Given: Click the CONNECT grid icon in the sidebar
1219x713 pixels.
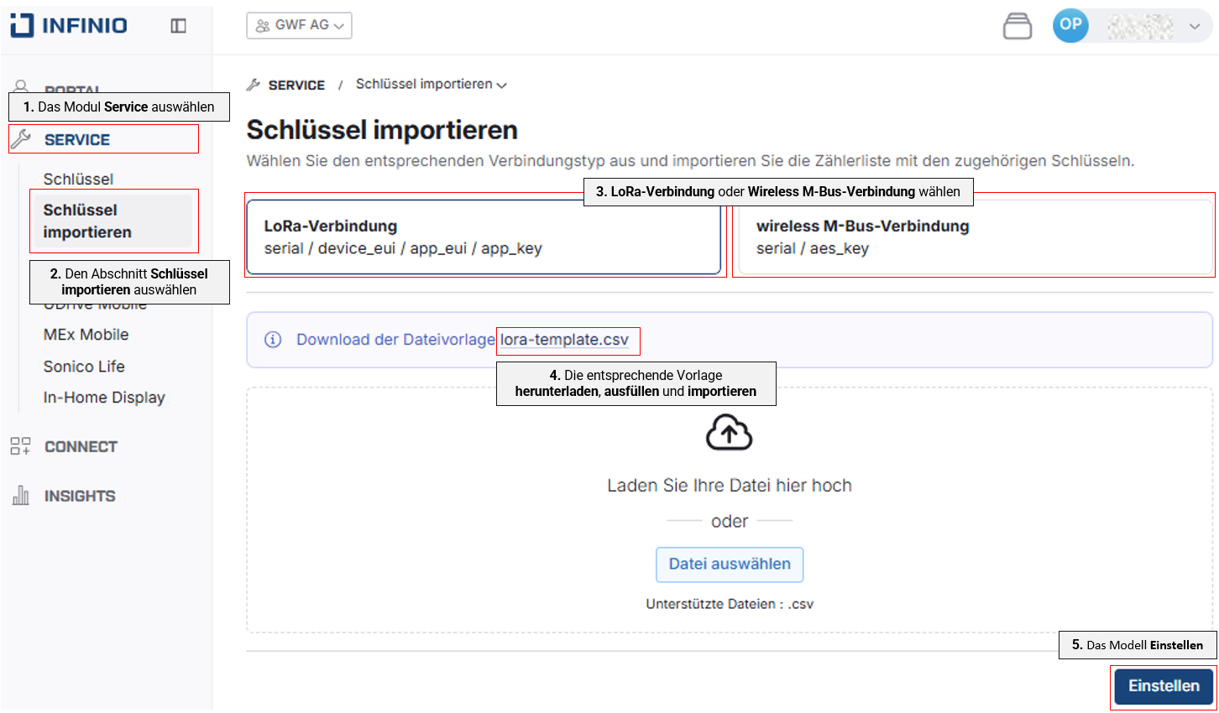Looking at the screenshot, I should pos(20,446).
